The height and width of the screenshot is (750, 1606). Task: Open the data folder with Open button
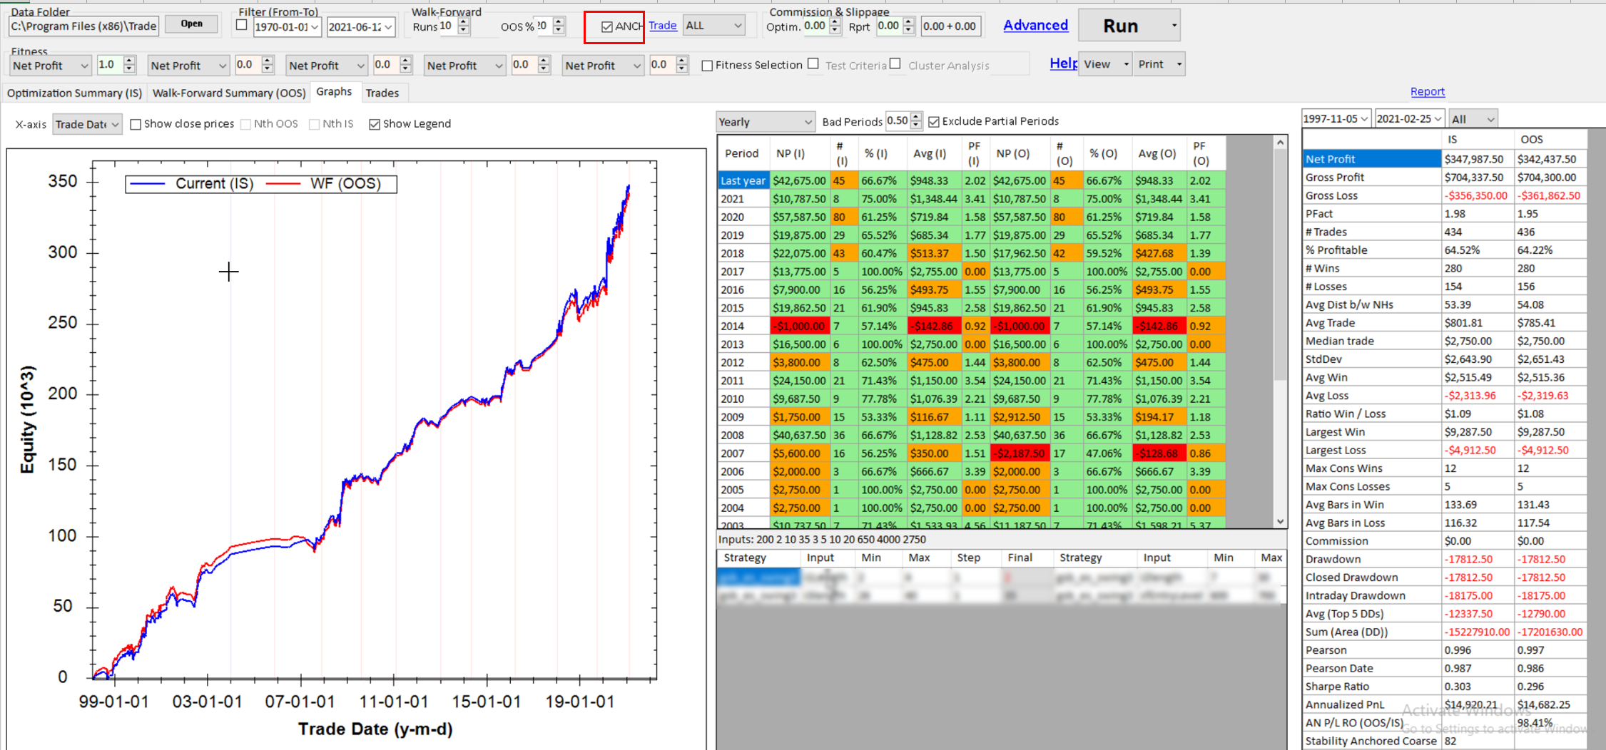[191, 24]
